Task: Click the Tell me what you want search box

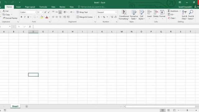Action: [x=92, y=7]
